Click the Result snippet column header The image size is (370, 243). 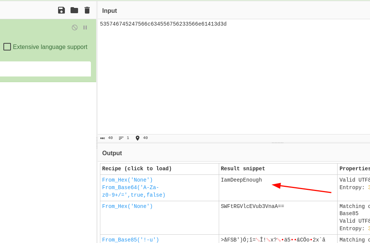coord(243,168)
